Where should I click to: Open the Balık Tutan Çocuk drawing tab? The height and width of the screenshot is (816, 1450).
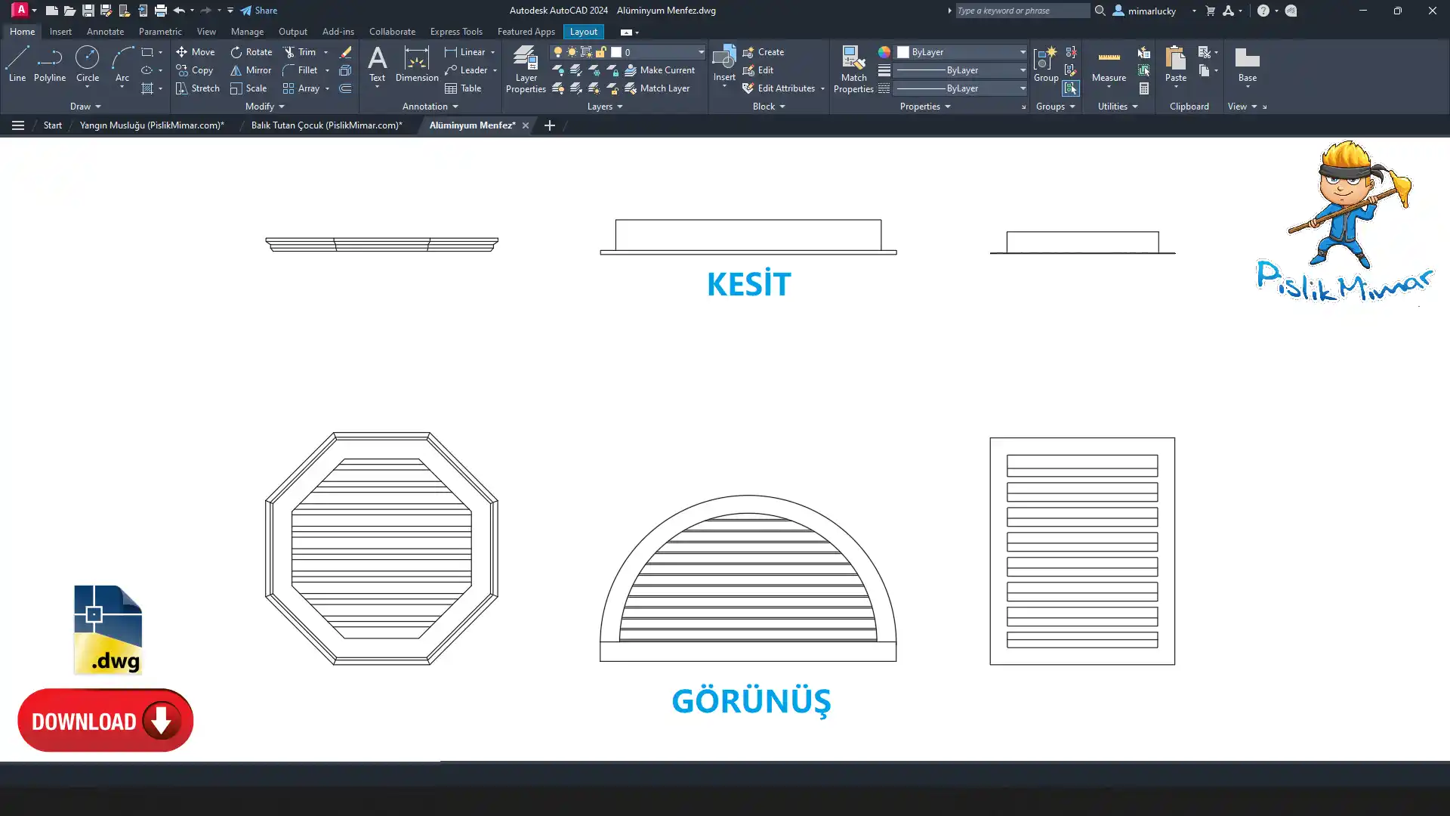[x=326, y=125]
